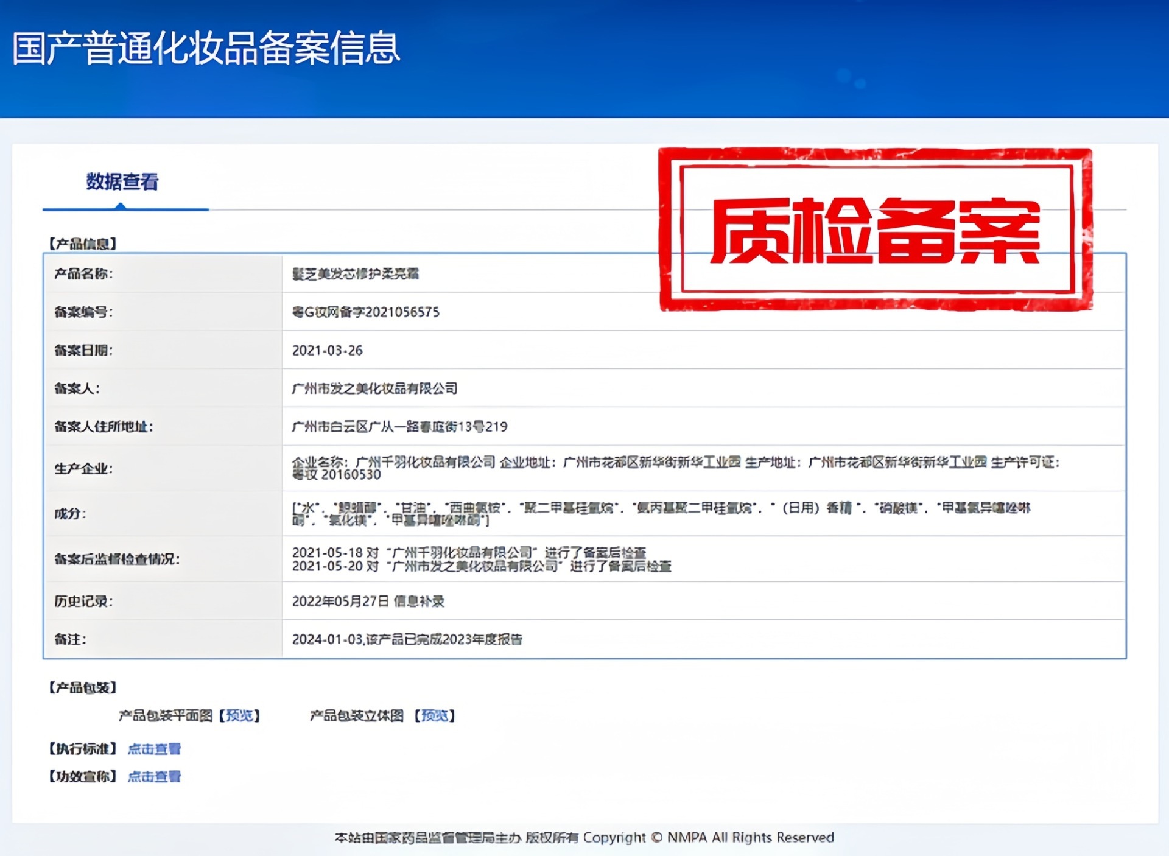Click 点击查看 next to 执行标准
Viewport: 1169px width, 856px height.
154,749
